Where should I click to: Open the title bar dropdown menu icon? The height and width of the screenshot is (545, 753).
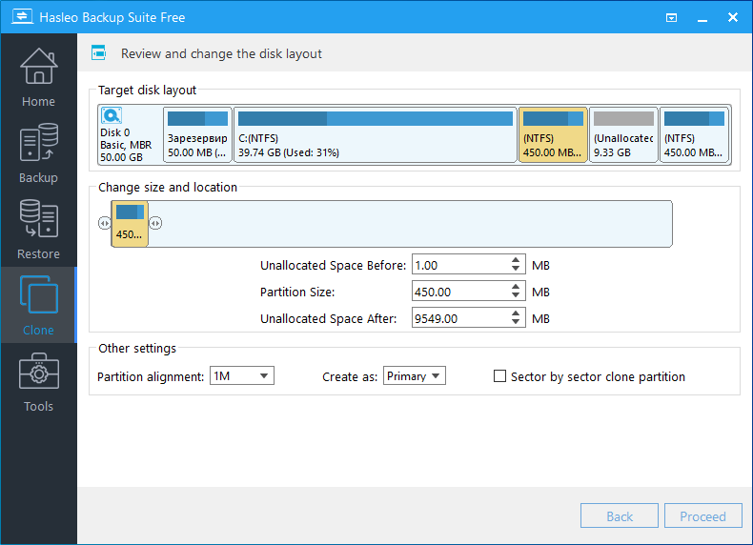[x=671, y=18]
